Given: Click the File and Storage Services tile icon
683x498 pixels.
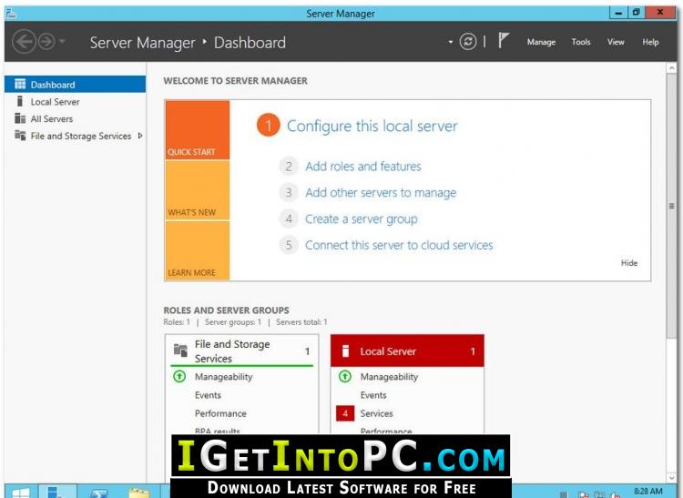Looking at the screenshot, I should click(180, 350).
